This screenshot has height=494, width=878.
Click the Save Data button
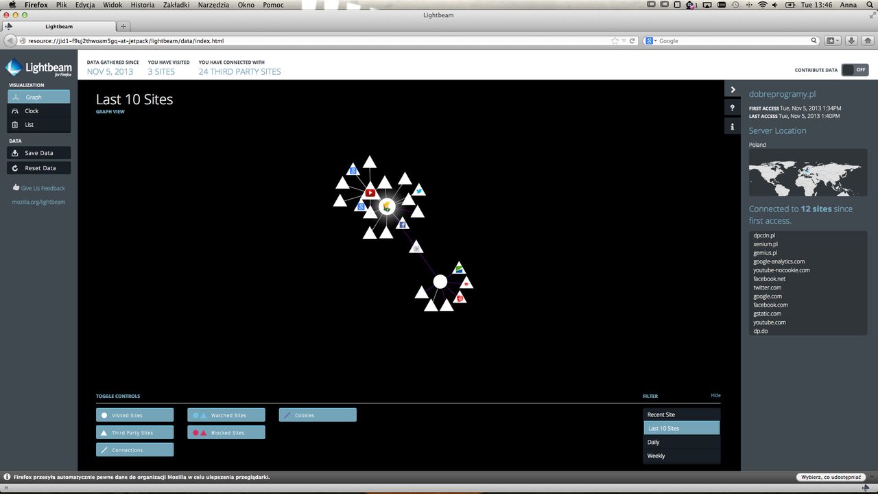(39, 153)
